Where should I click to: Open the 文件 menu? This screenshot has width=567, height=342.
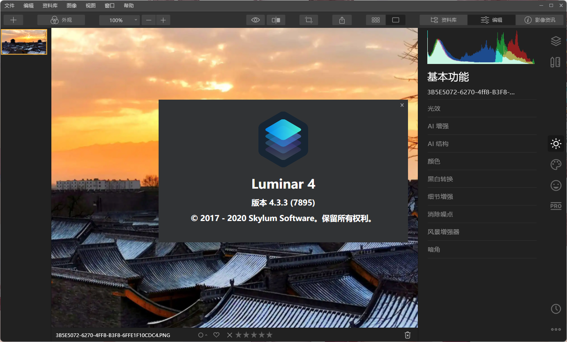tap(9, 6)
